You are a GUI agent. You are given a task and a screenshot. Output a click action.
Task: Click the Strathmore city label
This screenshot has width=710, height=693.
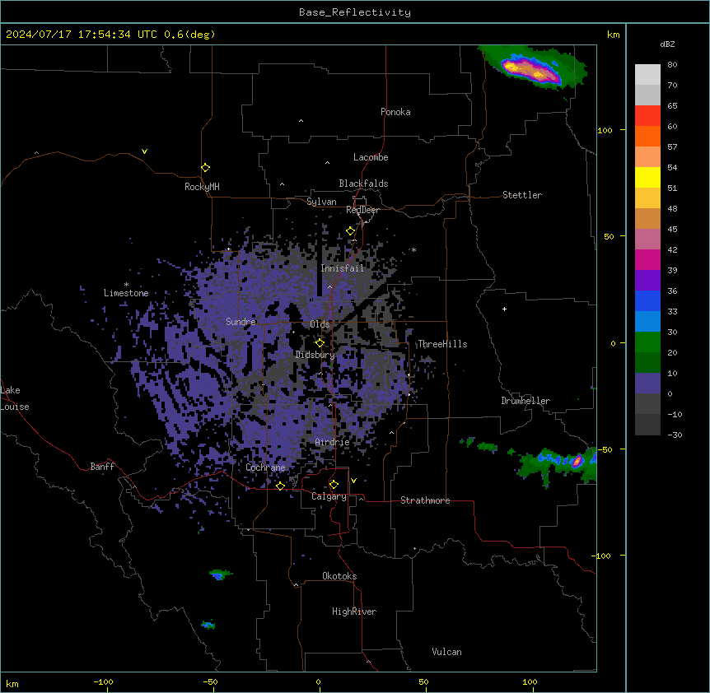[425, 500]
